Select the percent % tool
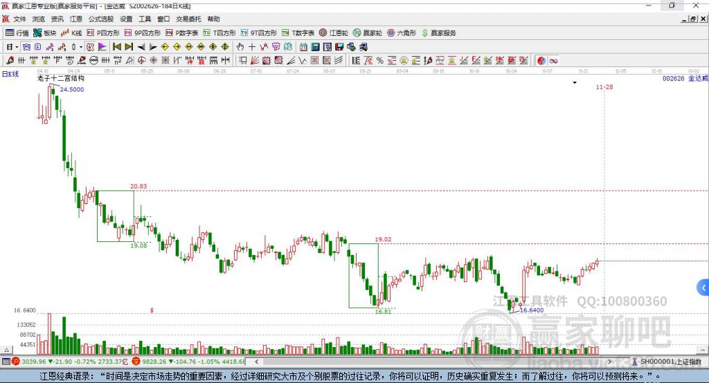The image size is (709, 383). (x=380, y=61)
